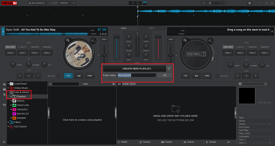Screen dimensions: 275x146
Task: Click deck A volume fader
Action: coord(116,47)
